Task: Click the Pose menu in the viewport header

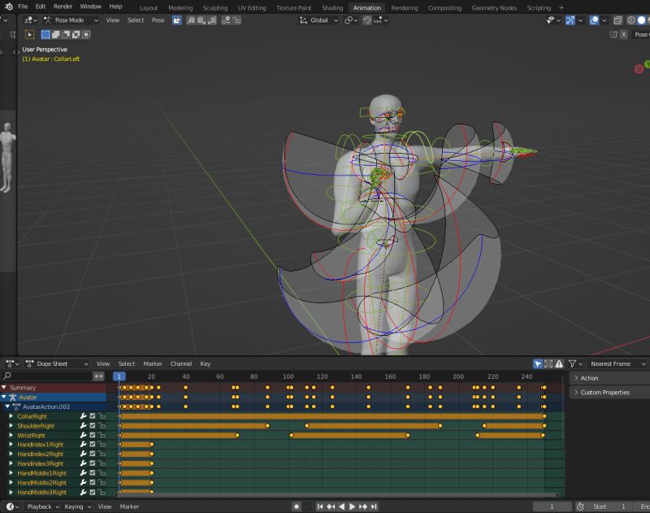Action: pos(158,20)
